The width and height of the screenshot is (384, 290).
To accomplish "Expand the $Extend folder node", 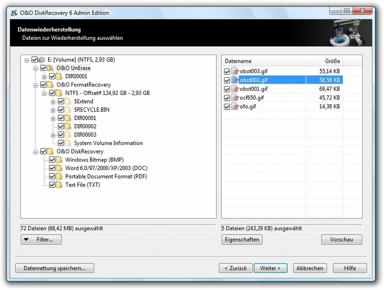I will click(x=53, y=102).
